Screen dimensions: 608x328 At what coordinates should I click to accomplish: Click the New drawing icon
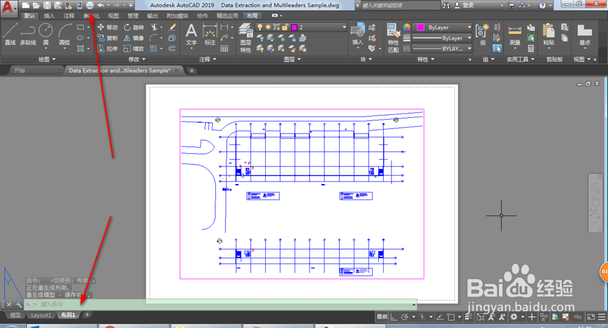[x=26, y=5]
